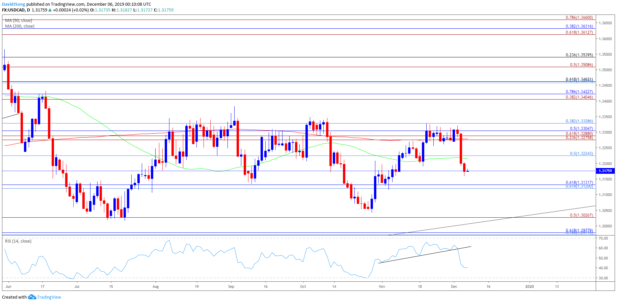The height and width of the screenshot is (303, 617).
Task: Click the RSI 30.00 axis value
Action: tap(603, 278)
